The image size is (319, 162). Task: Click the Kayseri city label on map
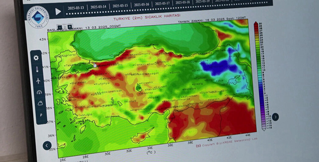click(x=160, y=87)
